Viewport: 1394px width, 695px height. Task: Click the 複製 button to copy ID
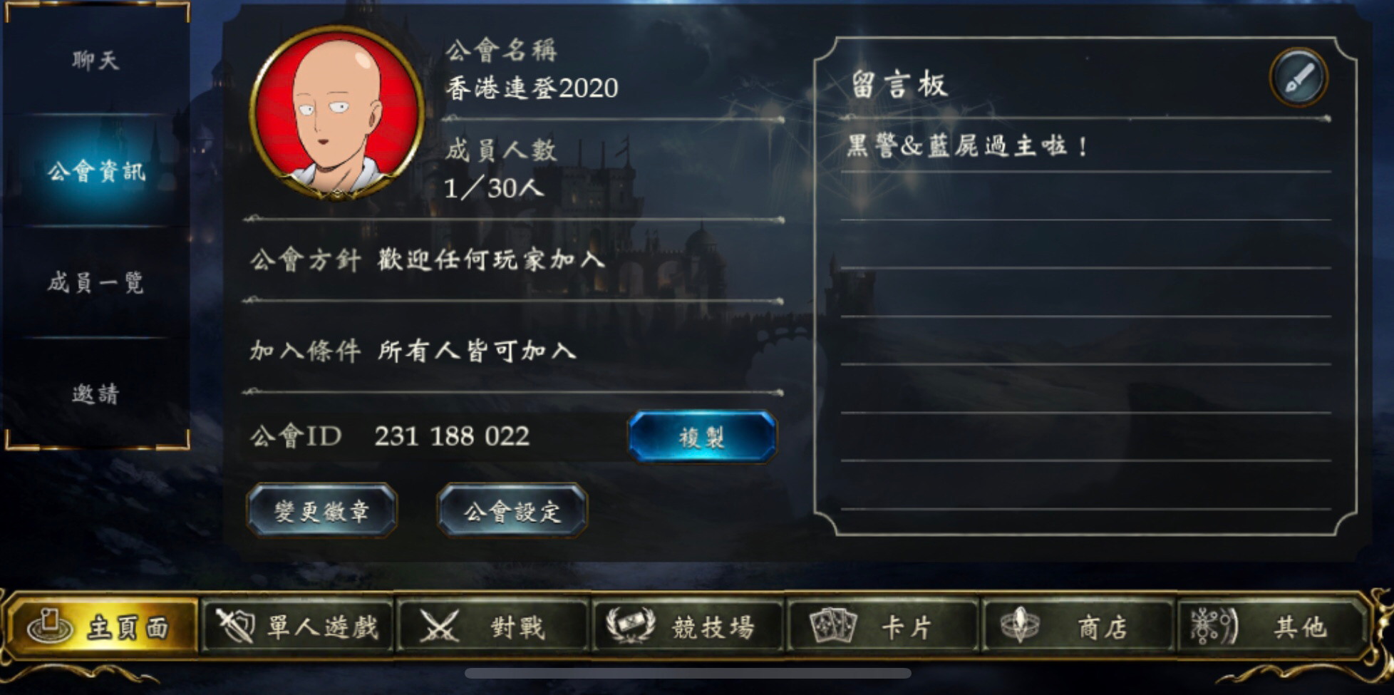tap(702, 436)
